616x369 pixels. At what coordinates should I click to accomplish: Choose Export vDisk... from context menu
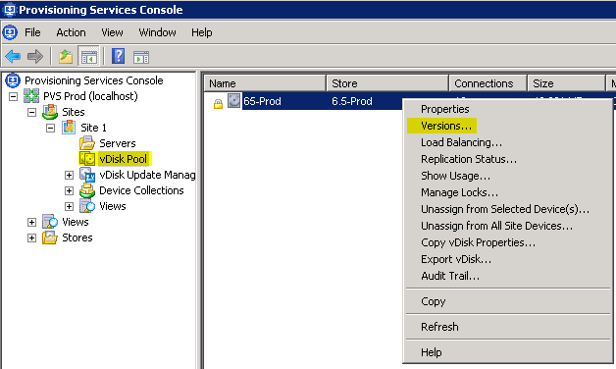[x=507, y=259]
